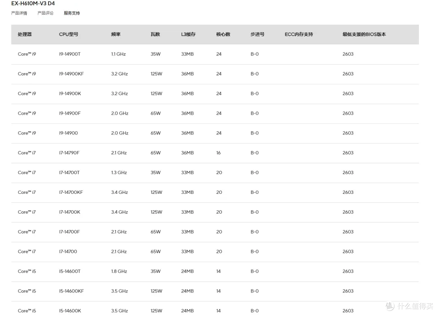Screen dimensions: 437x315
Task: Select the I9-14900T model cell
Action: point(70,54)
